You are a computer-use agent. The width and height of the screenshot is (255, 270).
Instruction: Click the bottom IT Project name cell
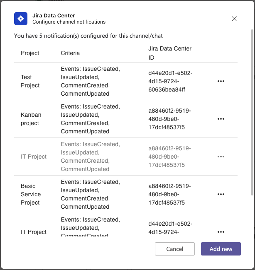tap(34, 232)
